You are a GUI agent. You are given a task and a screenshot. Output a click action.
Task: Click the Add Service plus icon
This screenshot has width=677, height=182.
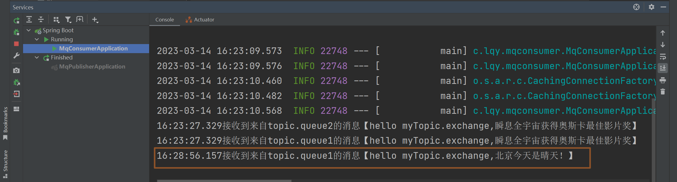click(x=95, y=20)
